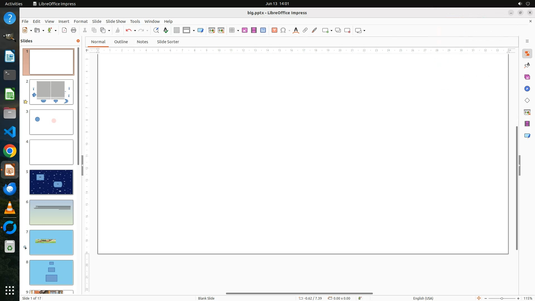Expand the Undo history dropdown arrow
The width and height of the screenshot is (535, 301).
(x=135, y=31)
